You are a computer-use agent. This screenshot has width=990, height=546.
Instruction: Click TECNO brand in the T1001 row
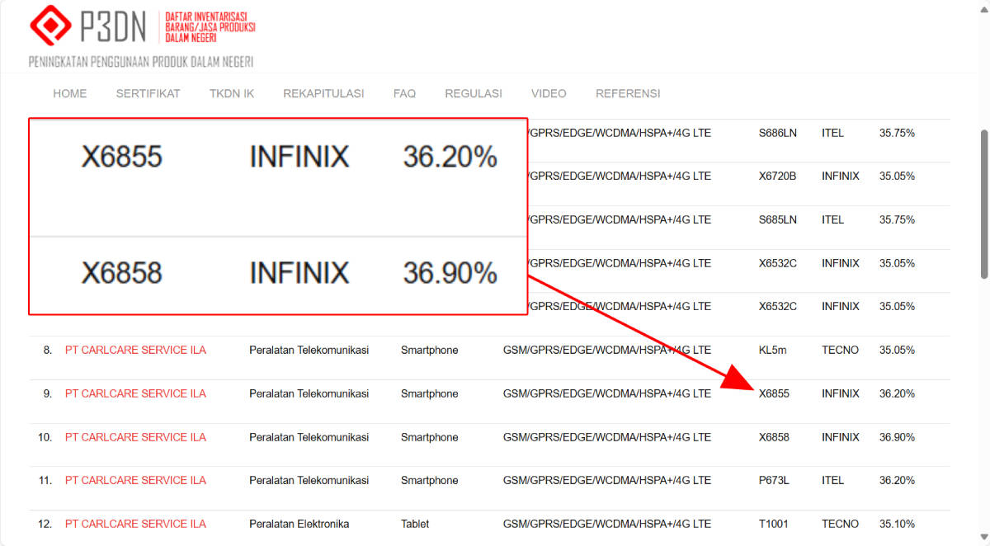point(840,524)
